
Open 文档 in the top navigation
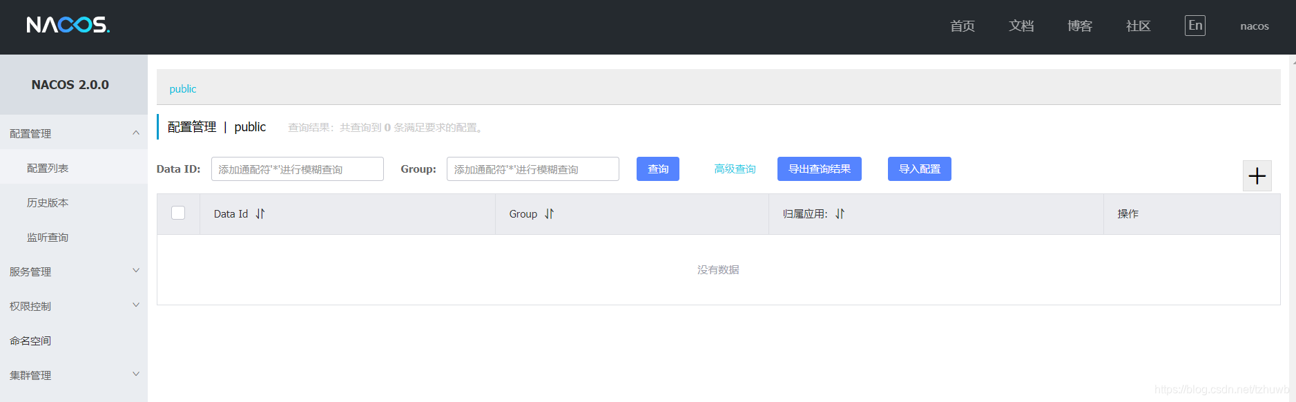tap(1021, 26)
